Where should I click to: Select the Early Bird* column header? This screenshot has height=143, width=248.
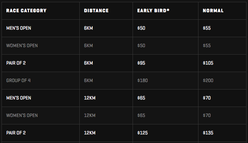[x=153, y=10]
